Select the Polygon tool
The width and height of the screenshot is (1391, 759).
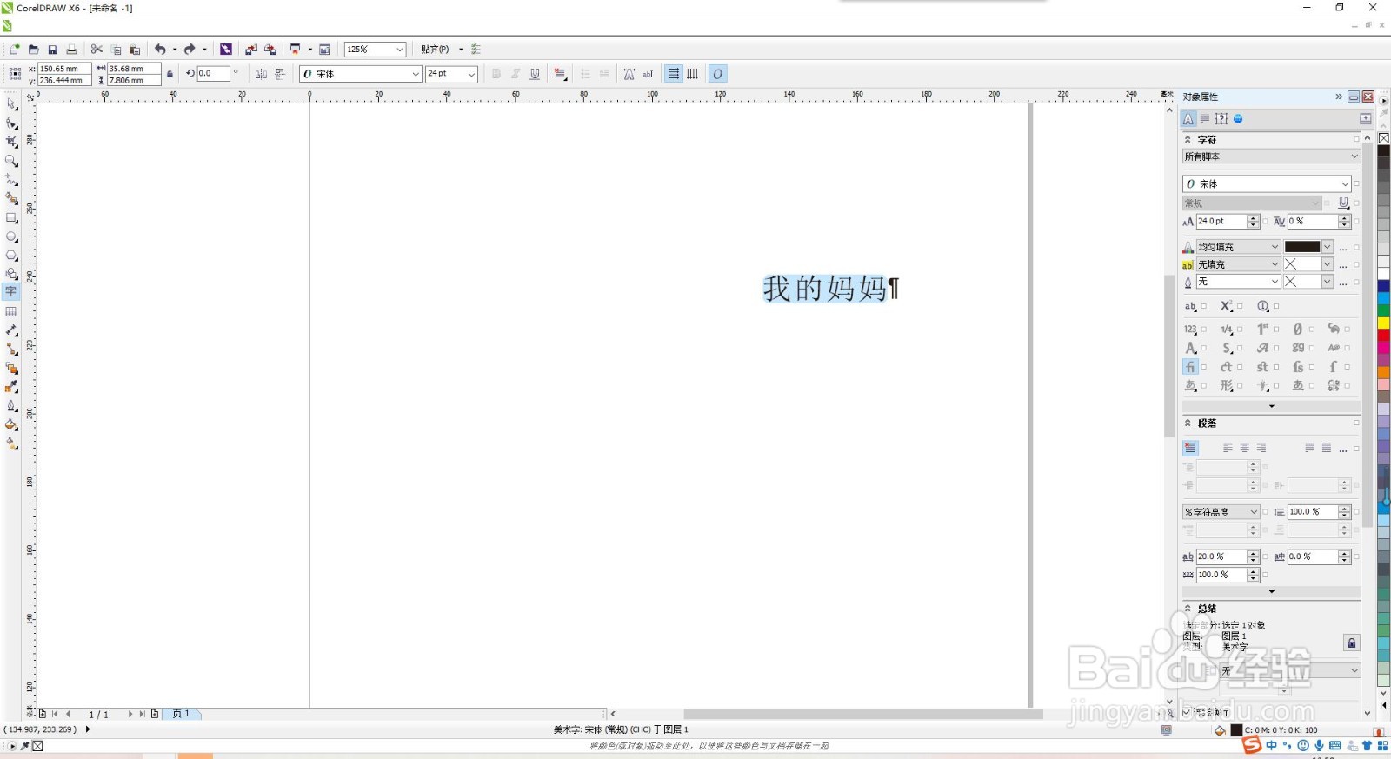click(x=11, y=256)
